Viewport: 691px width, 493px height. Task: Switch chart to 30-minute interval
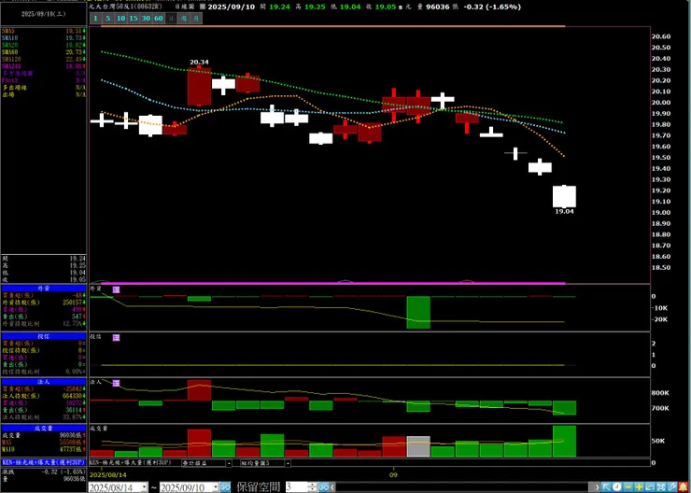(x=146, y=19)
